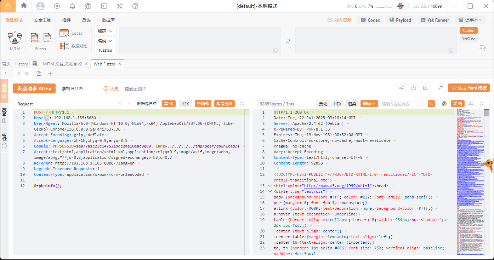The height and width of the screenshot is (260, 494).
Task: Toggle the force HTTPS checkbox
Action: [88, 88]
